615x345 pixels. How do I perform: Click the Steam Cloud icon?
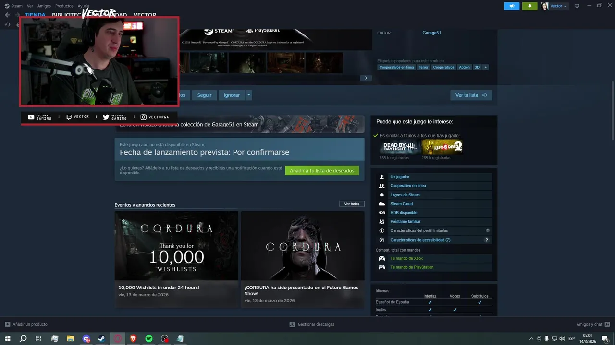[x=381, y=204]
